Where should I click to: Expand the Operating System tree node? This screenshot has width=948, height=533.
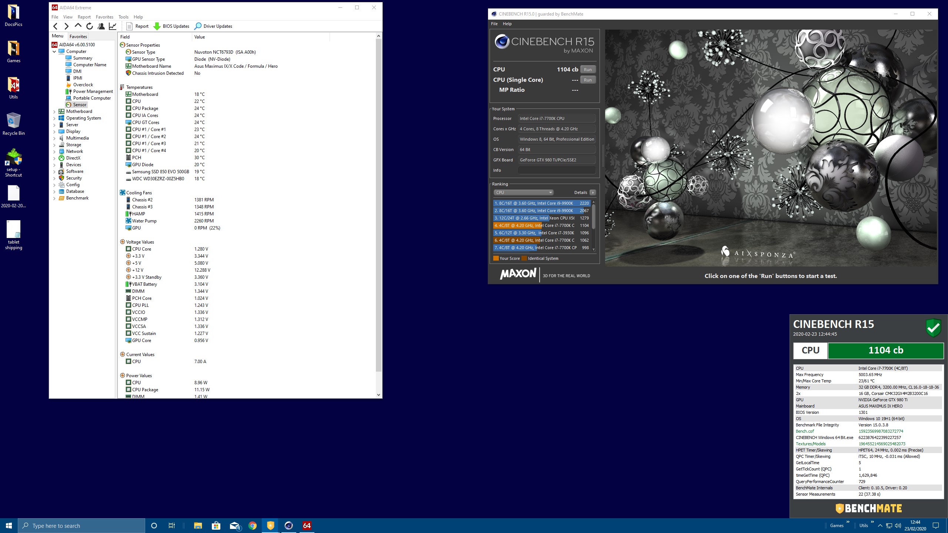54,118
